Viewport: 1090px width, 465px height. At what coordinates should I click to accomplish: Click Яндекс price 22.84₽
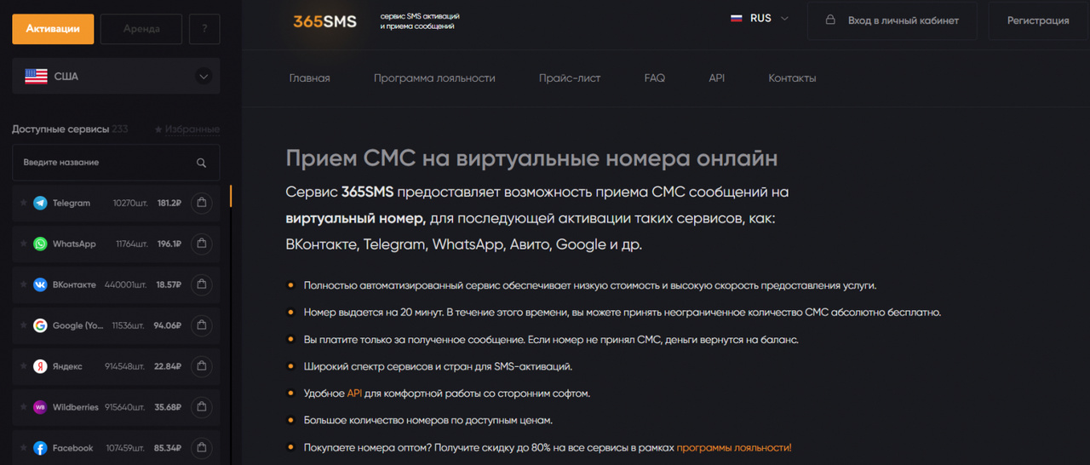[168, 366]
